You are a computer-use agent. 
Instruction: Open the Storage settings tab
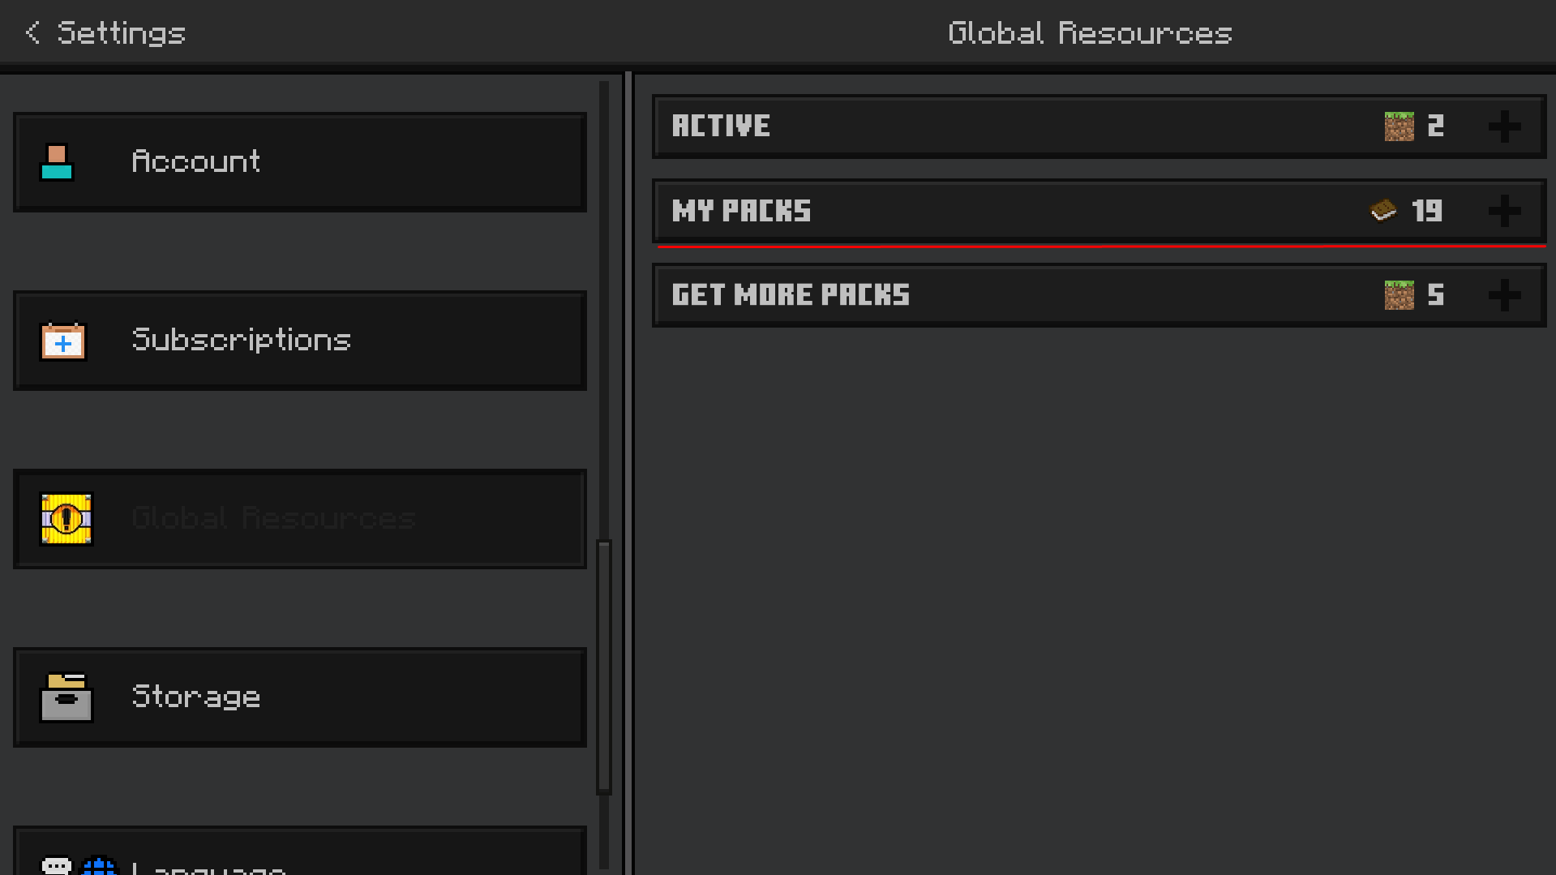tap(300, 697)
